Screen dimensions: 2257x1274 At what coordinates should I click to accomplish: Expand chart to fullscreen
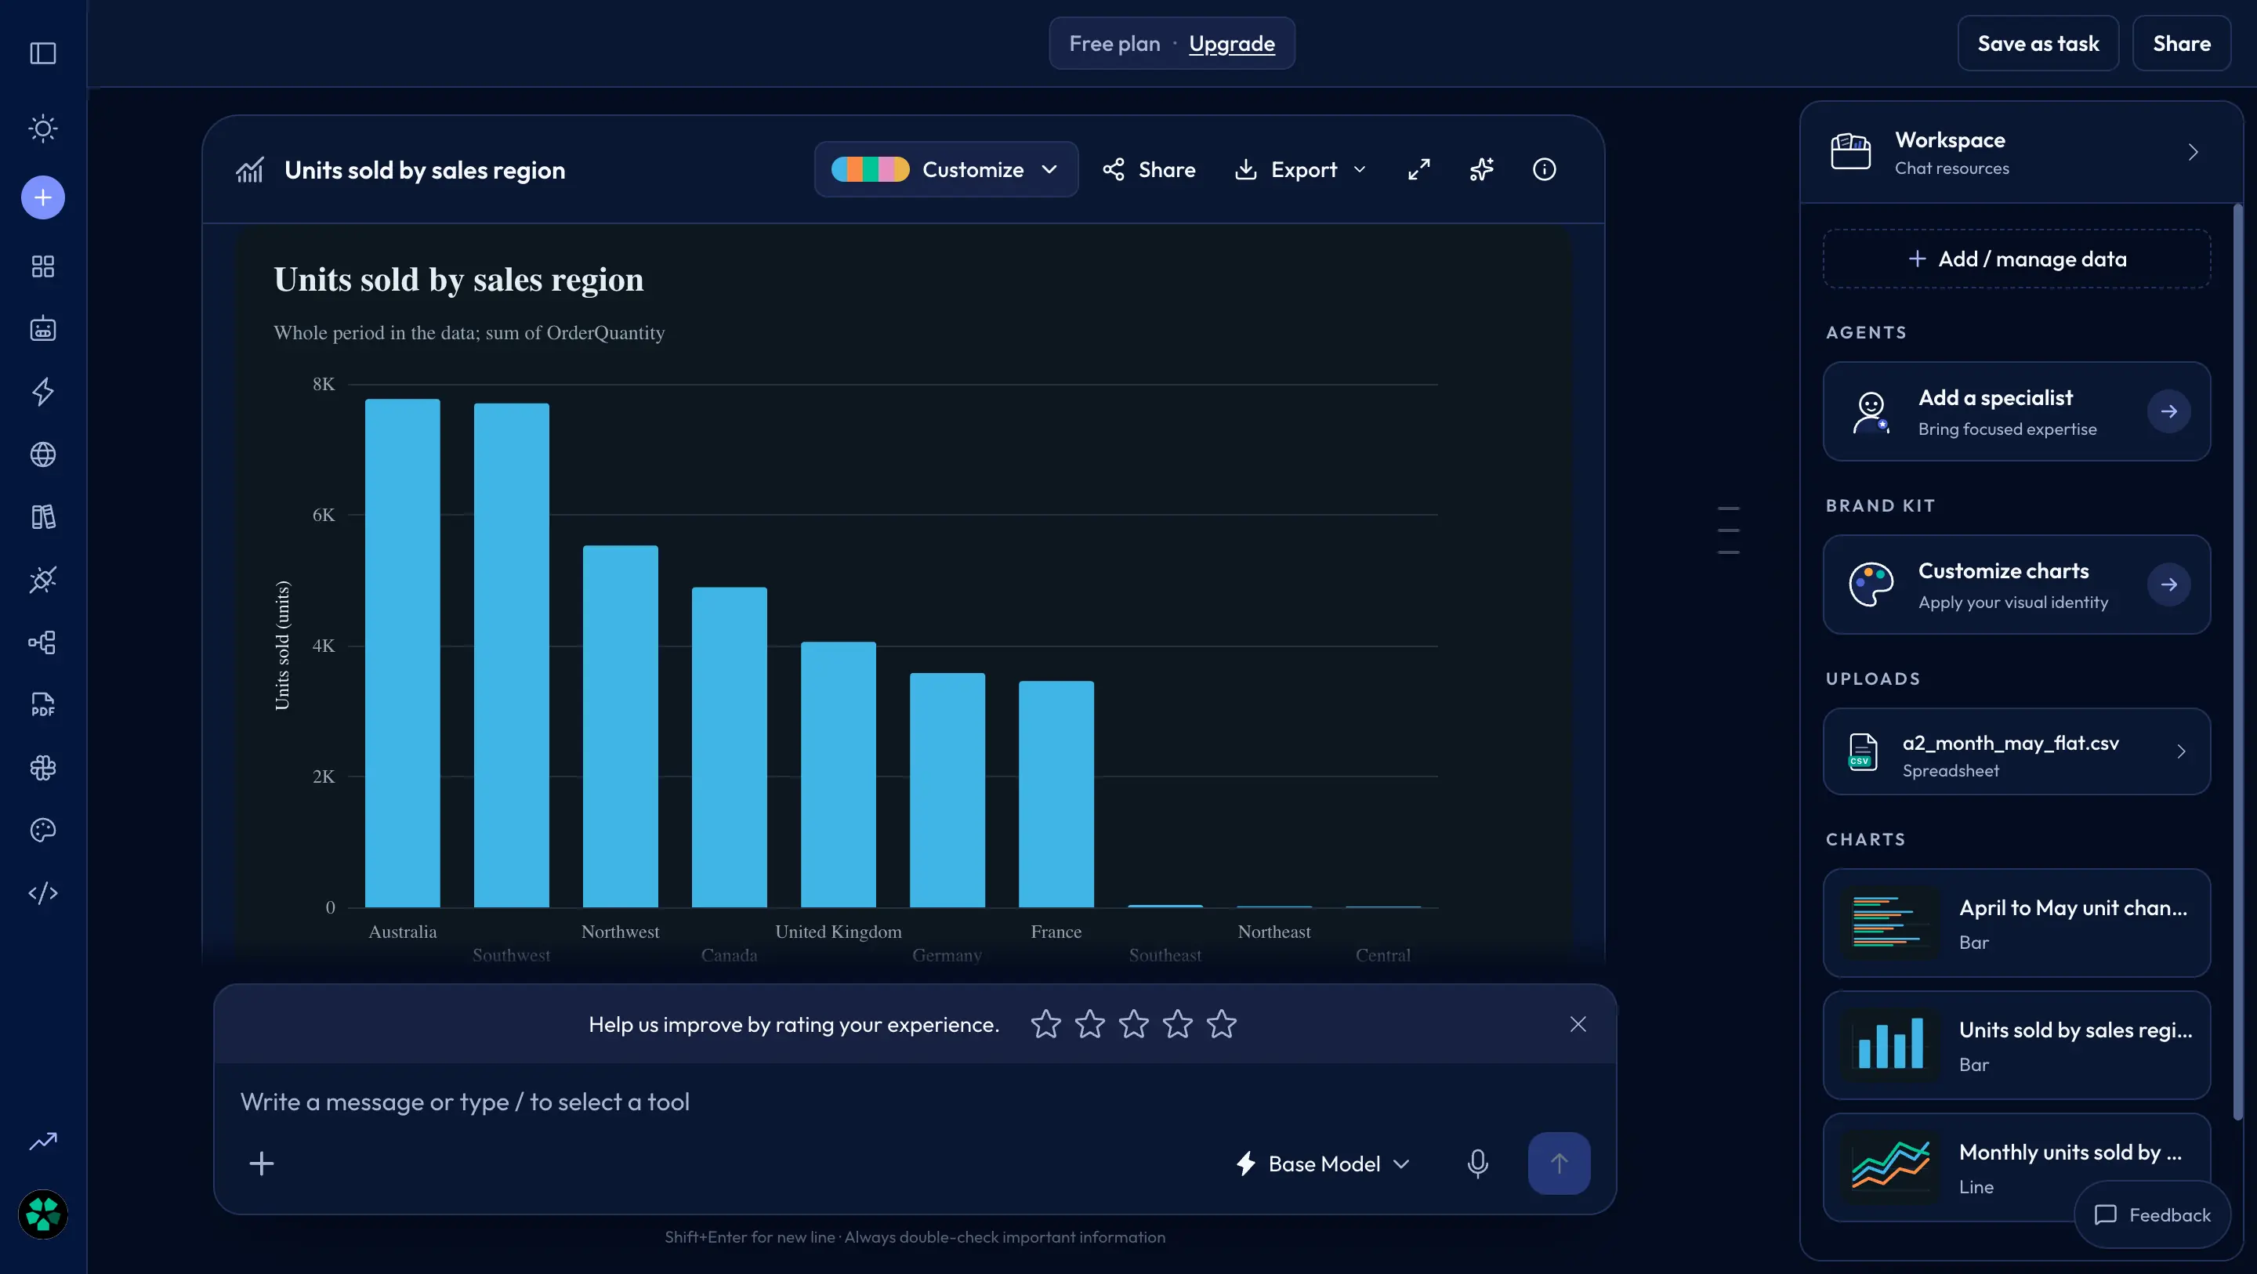click(1418, 169)
